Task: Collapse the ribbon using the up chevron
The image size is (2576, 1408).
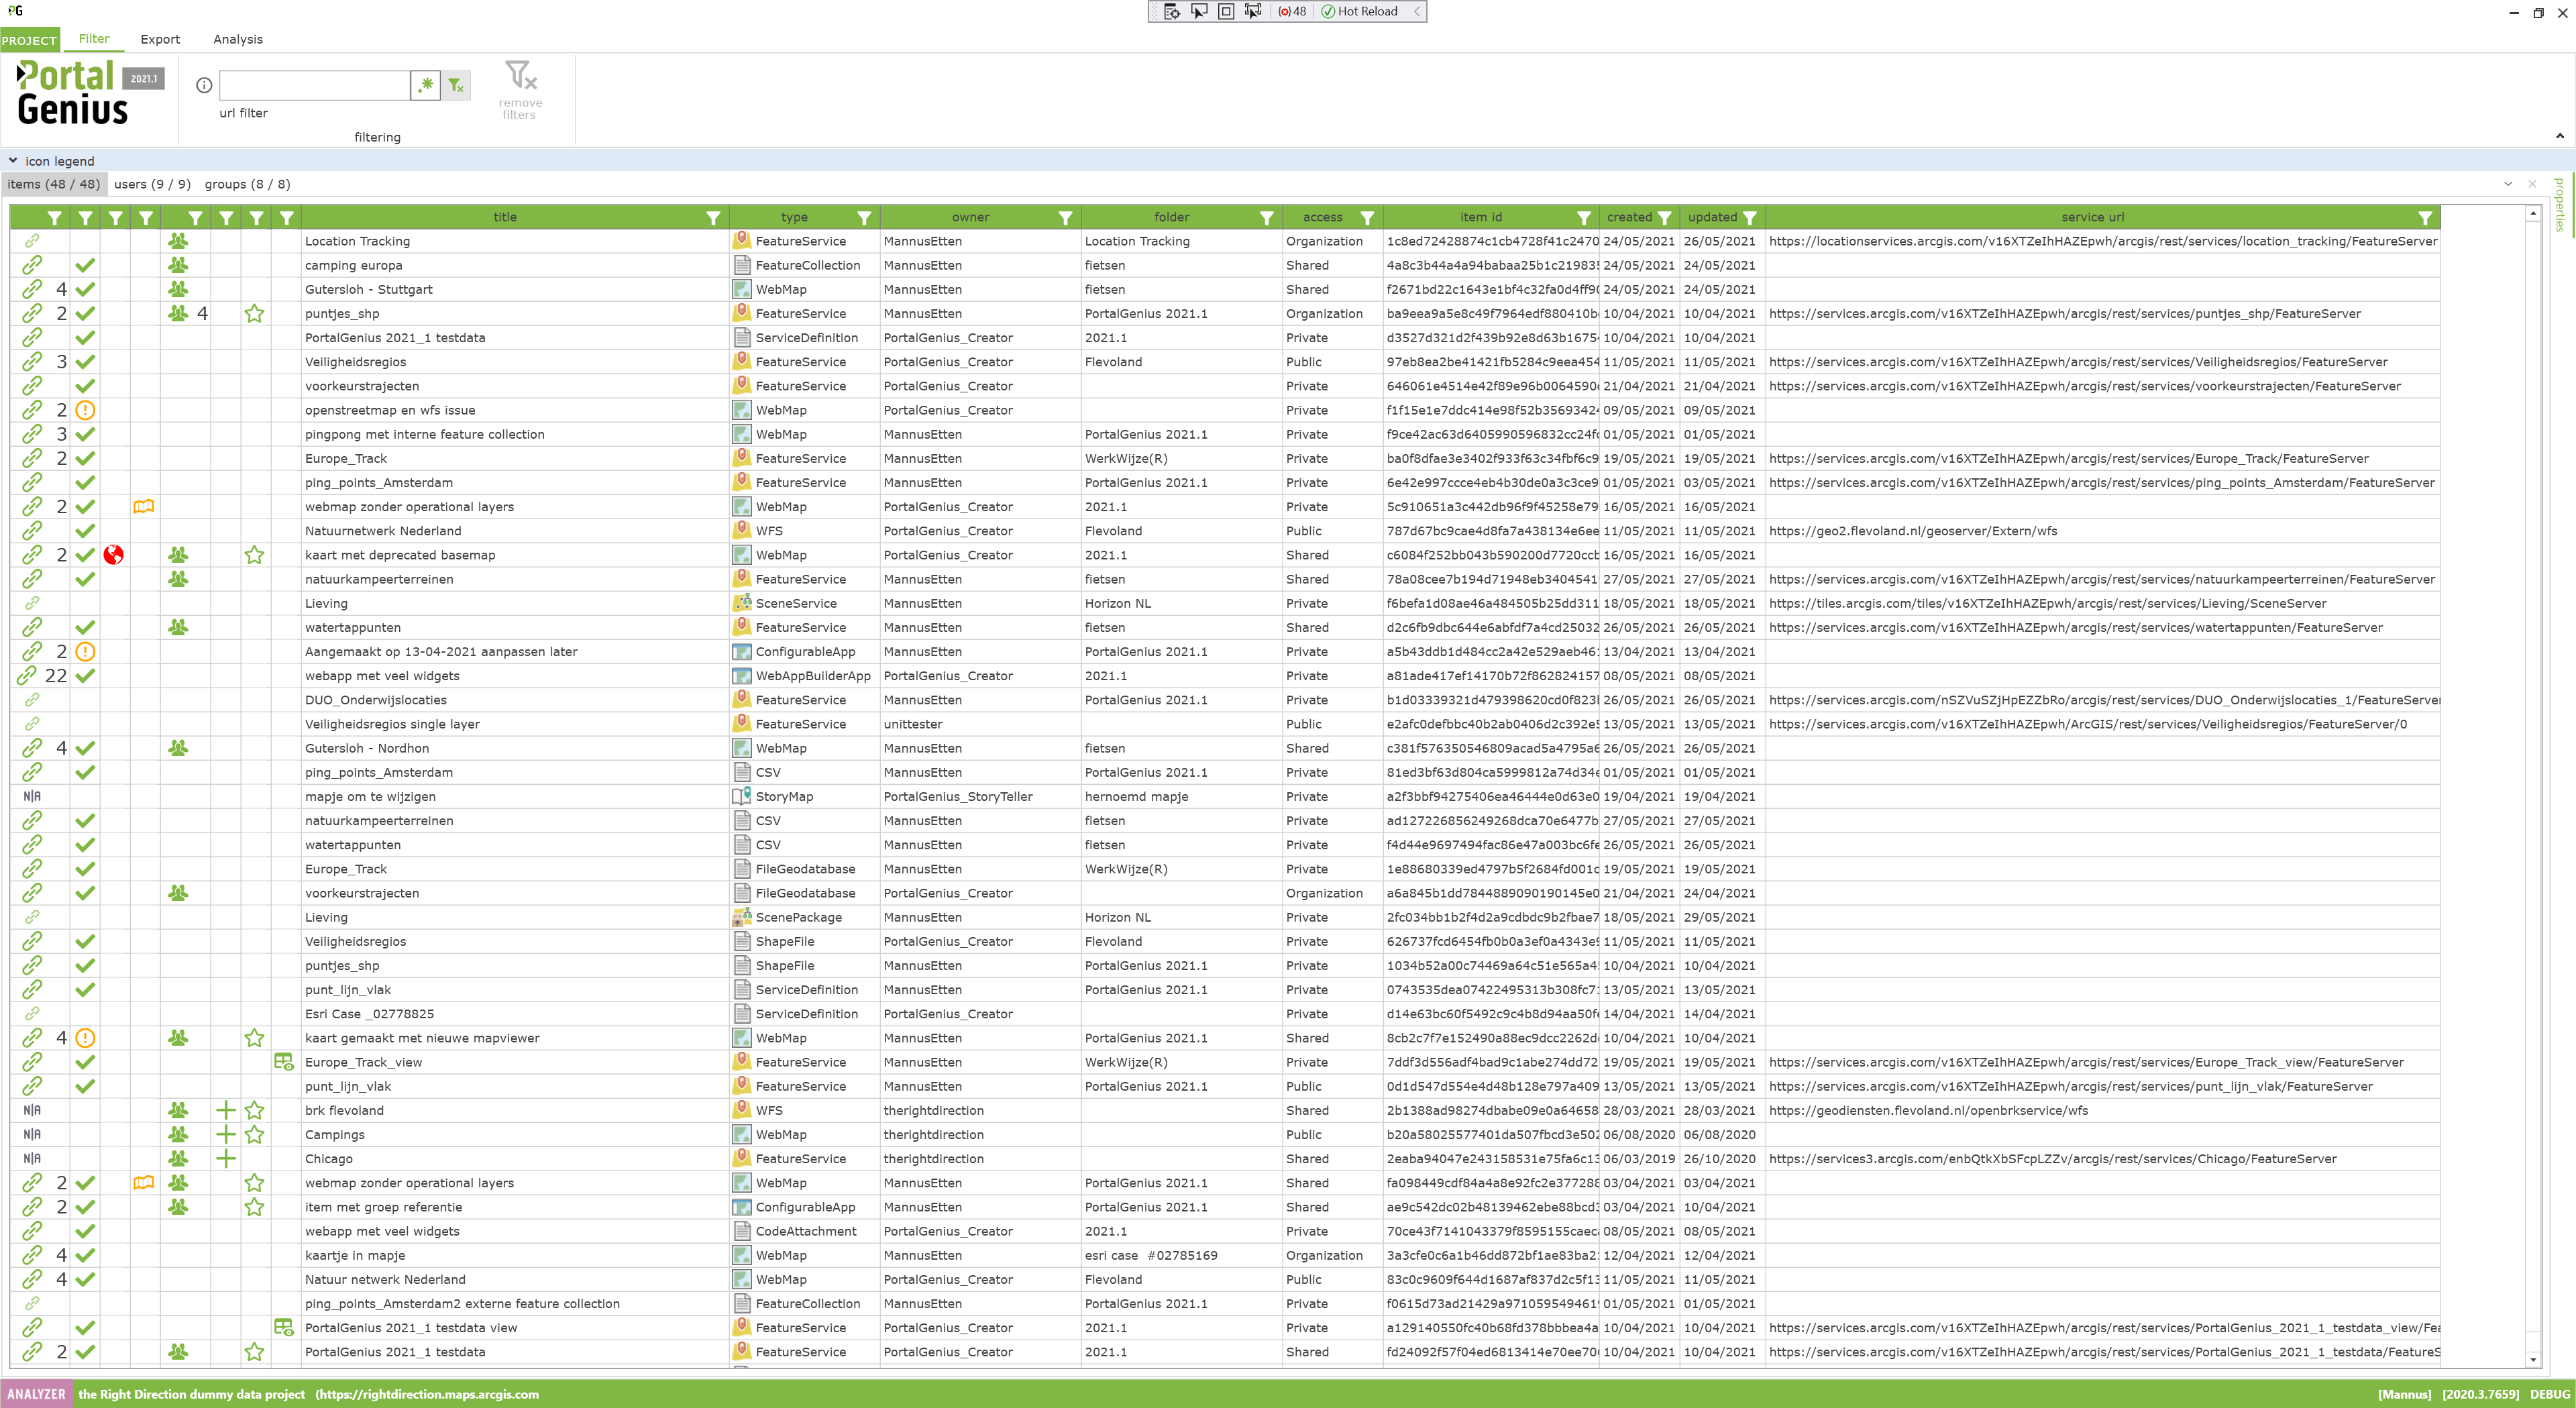Action: [2559, 136]
